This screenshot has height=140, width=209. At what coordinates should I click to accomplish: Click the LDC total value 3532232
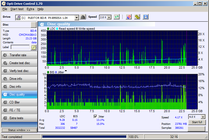[60, 128]
